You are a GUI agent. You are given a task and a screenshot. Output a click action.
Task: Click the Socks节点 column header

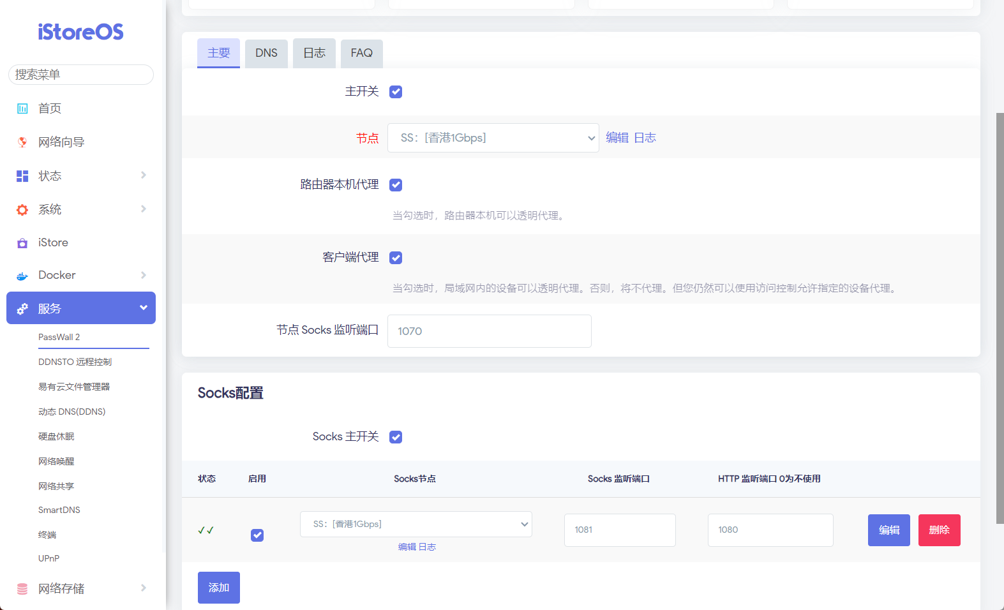coord(415,479)
